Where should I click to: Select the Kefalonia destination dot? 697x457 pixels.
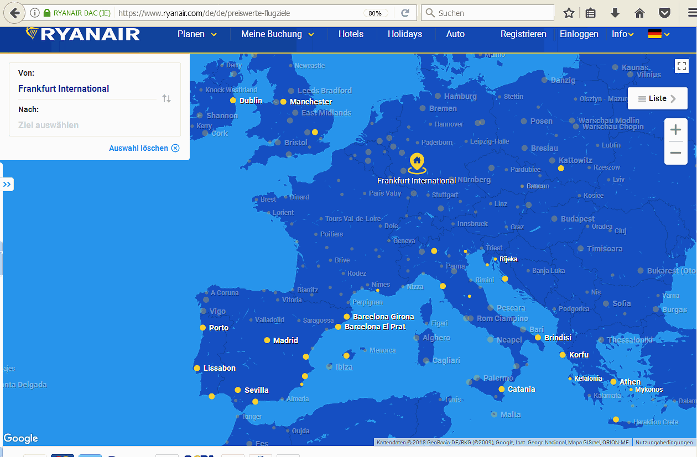[x=570, y=379]
